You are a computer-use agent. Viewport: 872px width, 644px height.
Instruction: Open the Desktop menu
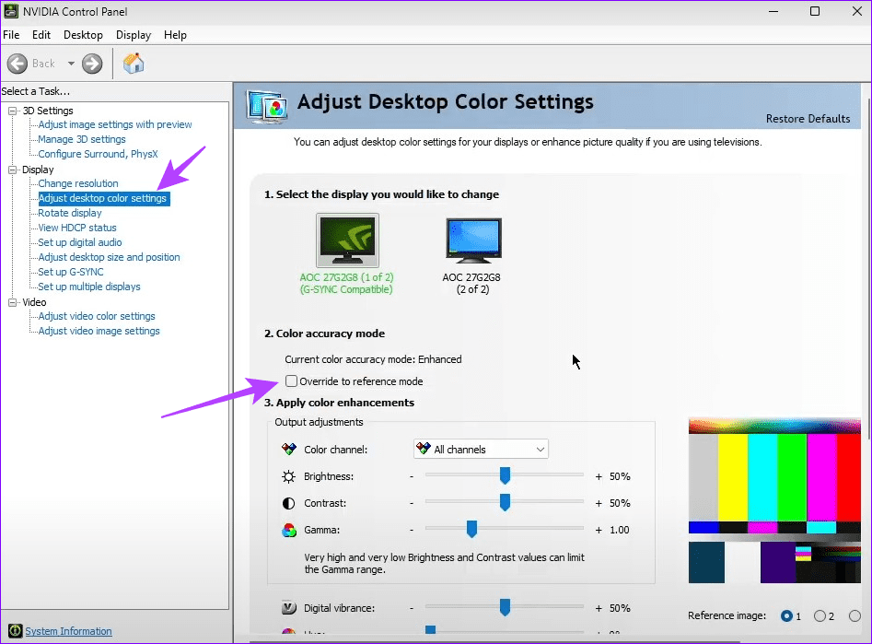click(x=83, y=35)
